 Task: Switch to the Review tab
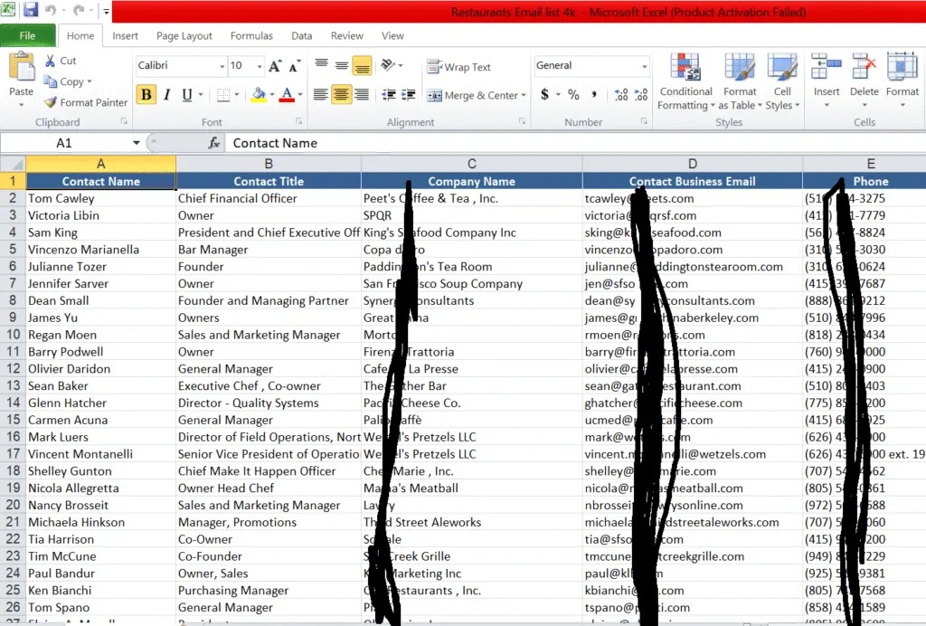pos(346,35)
